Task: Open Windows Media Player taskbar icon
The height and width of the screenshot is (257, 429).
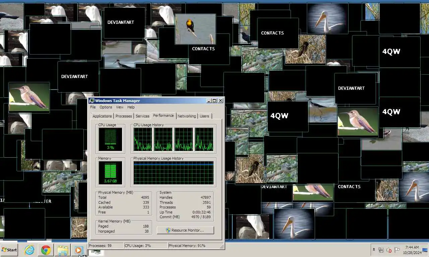Action: tap(78, 250)
